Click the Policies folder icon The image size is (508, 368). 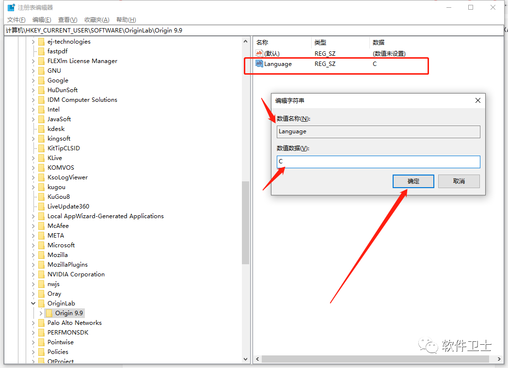tap(42, 352)
